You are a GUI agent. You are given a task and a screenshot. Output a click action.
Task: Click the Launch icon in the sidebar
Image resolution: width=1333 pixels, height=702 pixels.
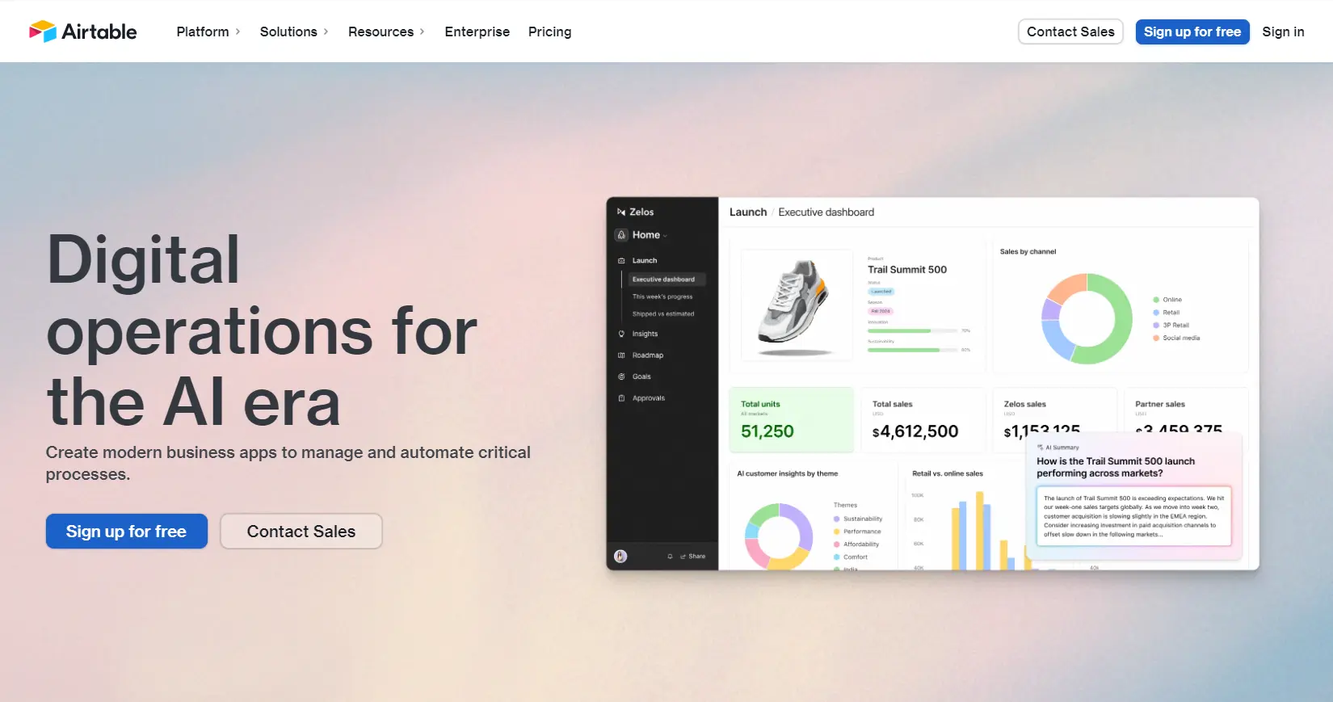(621, 261)
